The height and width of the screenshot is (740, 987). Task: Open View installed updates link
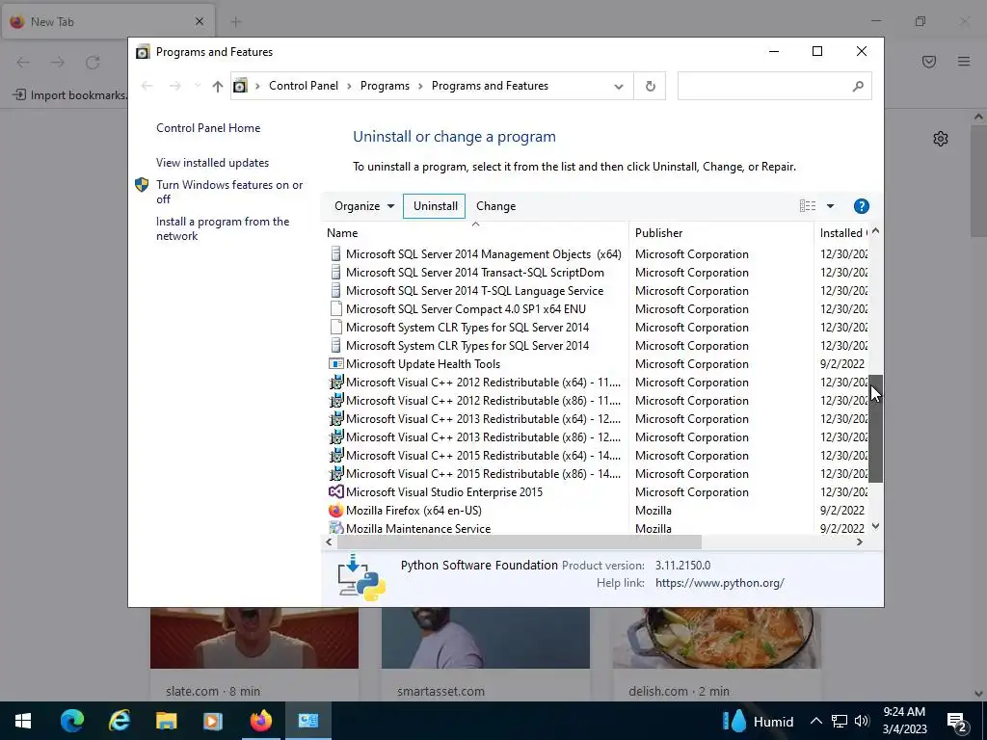click(x=213, y=162)
